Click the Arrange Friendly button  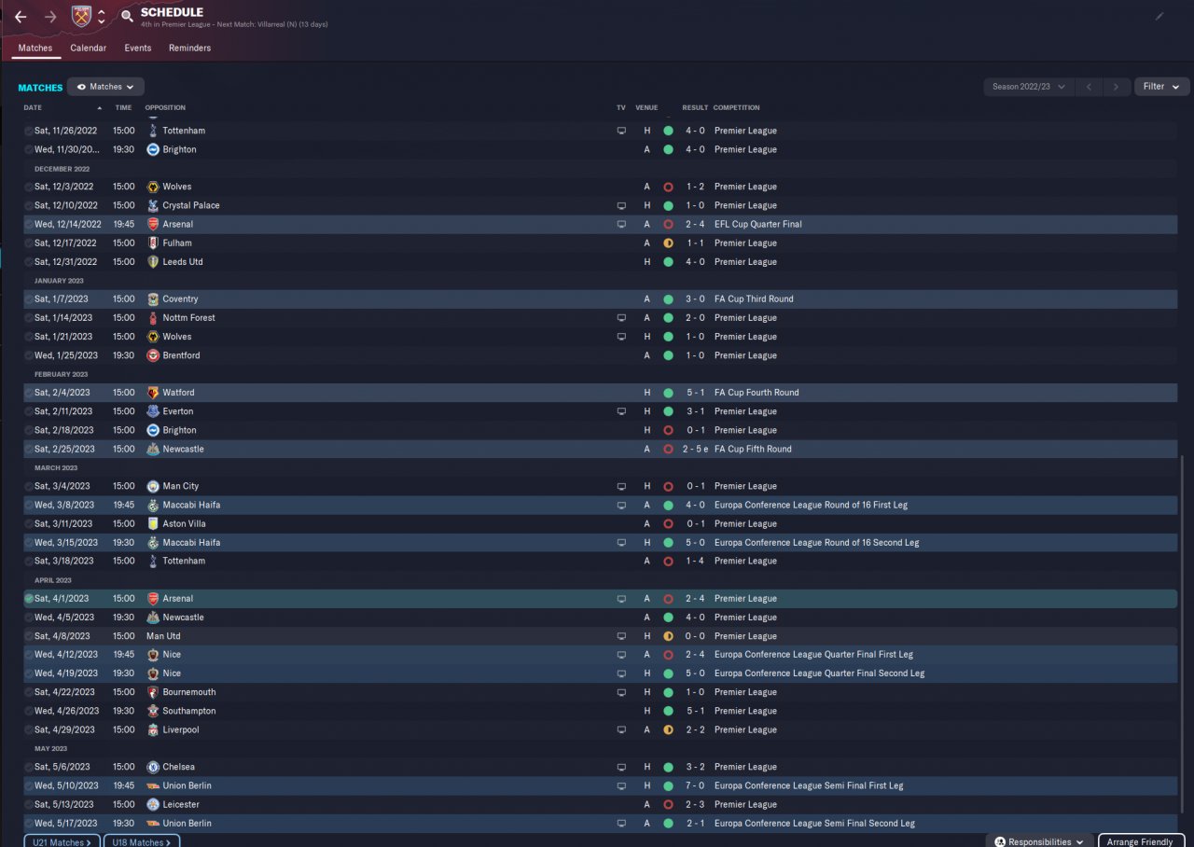(1140, 841)
